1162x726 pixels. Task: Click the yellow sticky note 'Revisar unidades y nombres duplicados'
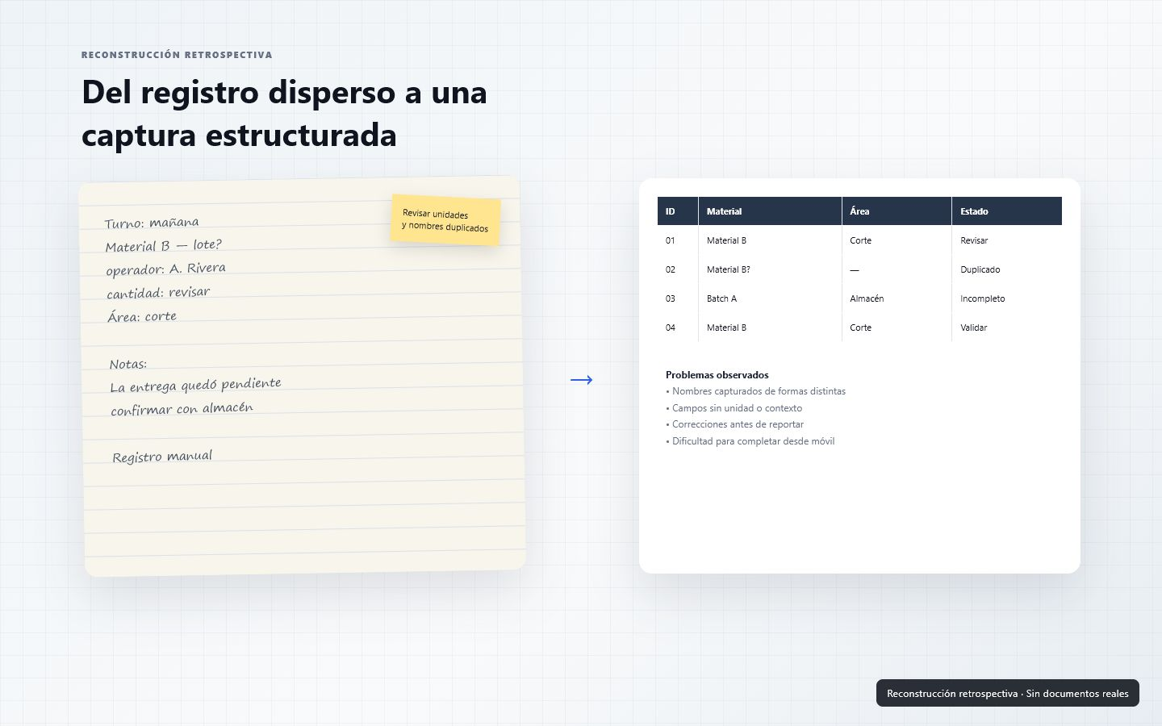(x=445, y=219)
